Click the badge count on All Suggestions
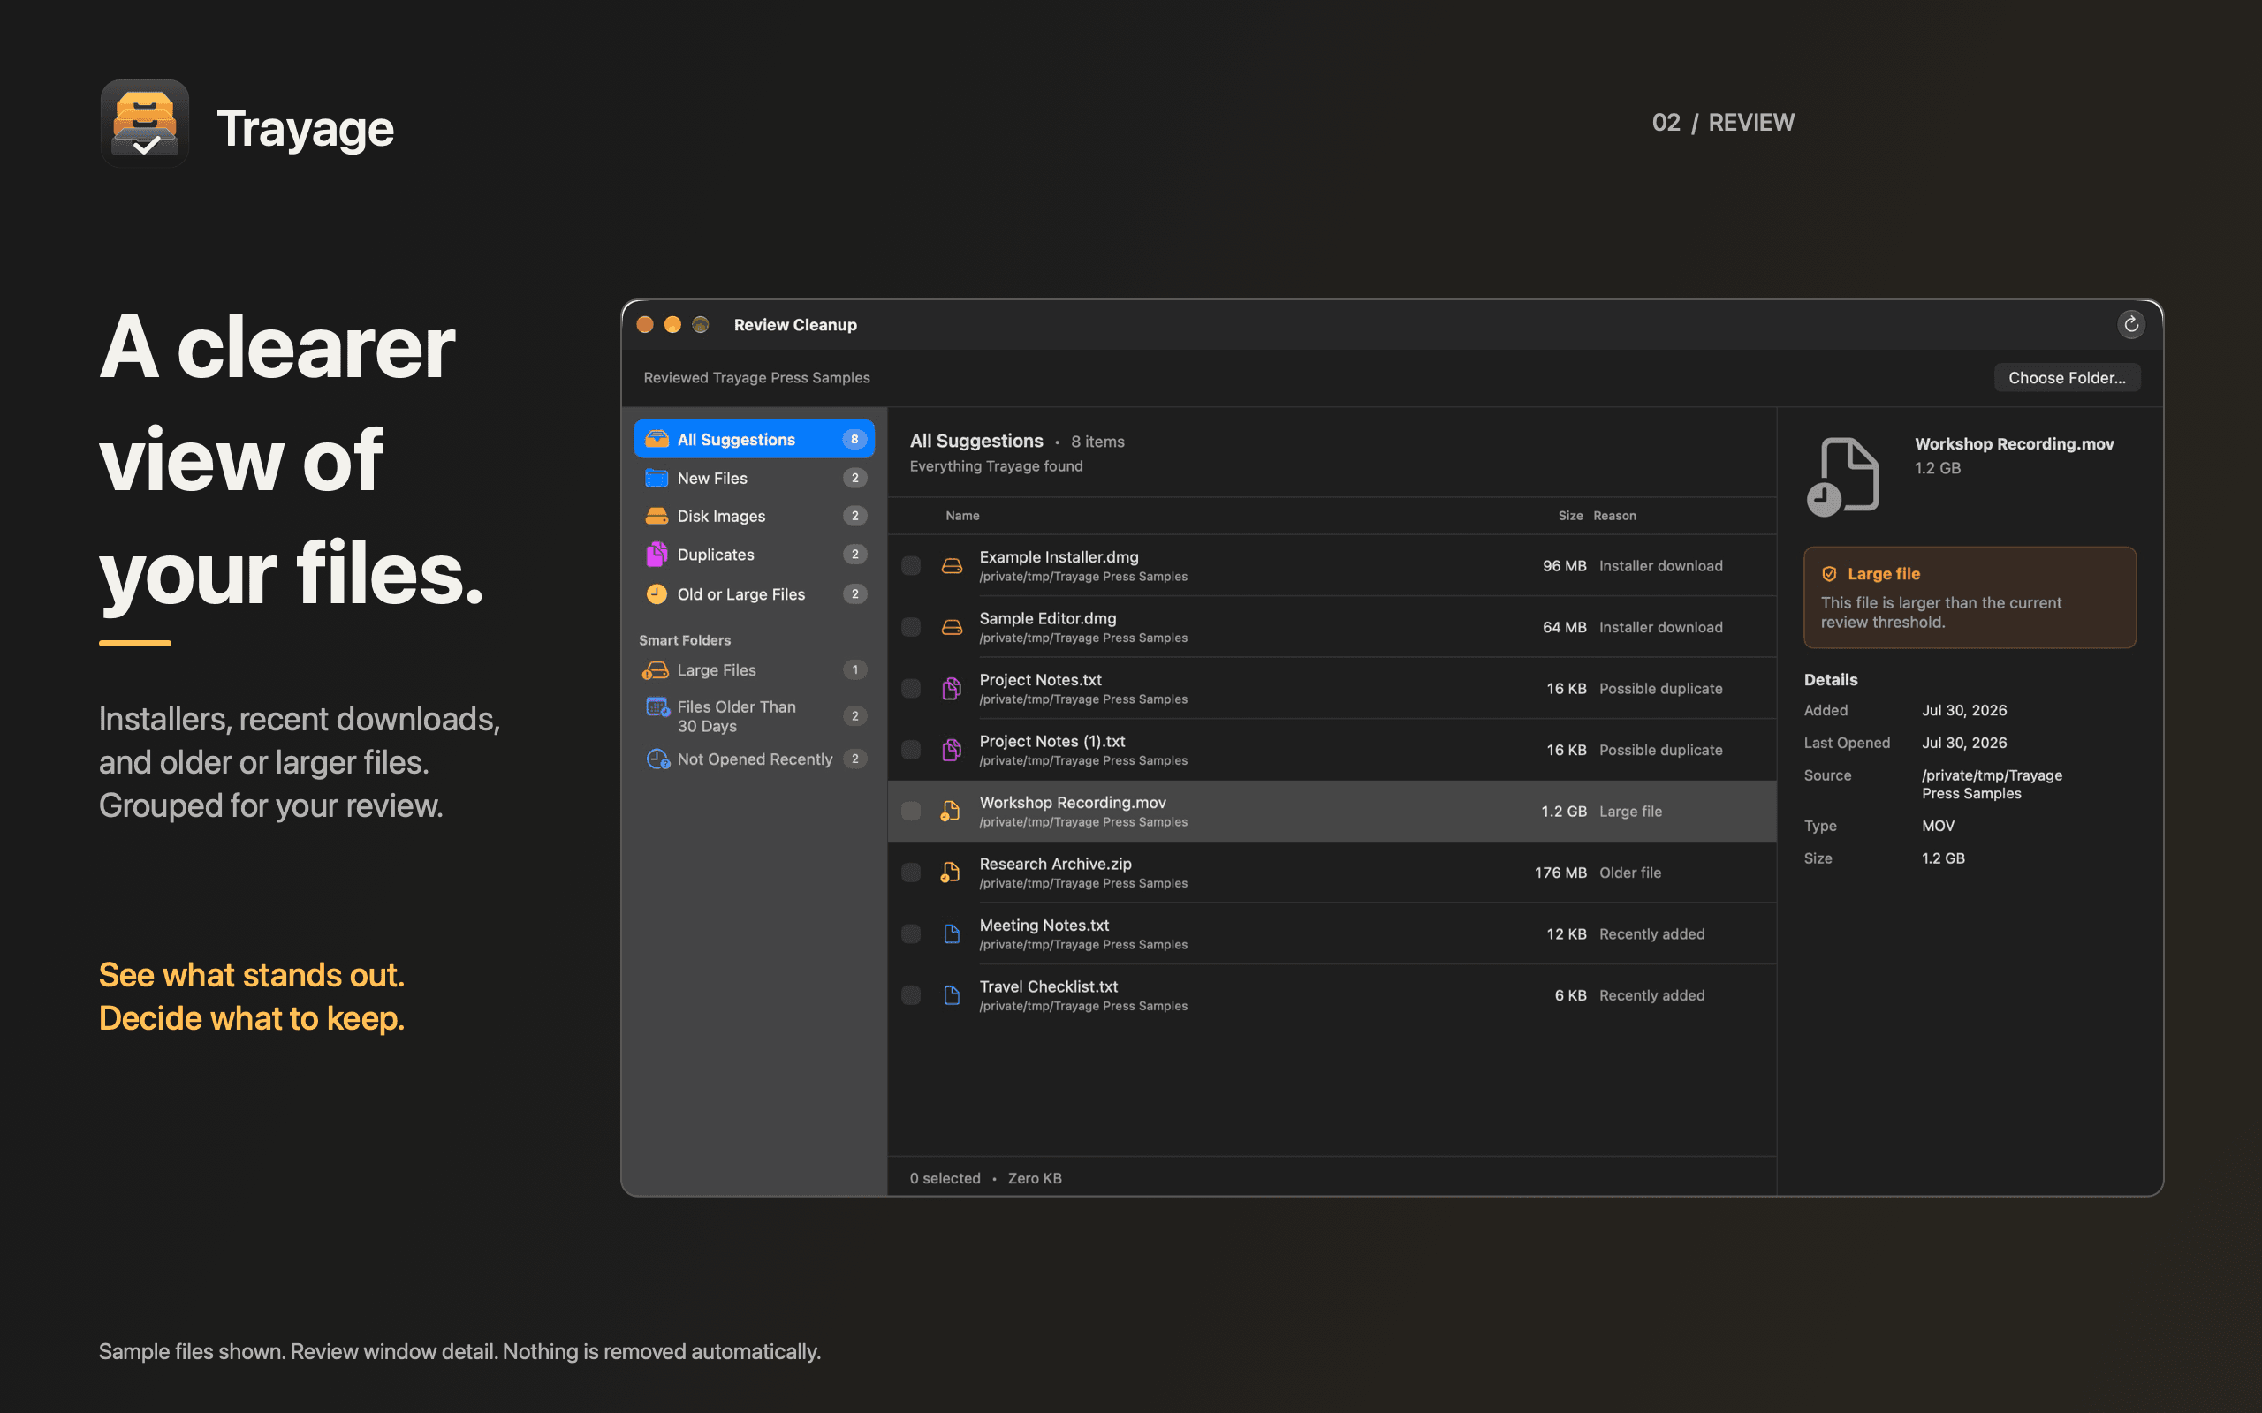 click(x=854, y=439)
